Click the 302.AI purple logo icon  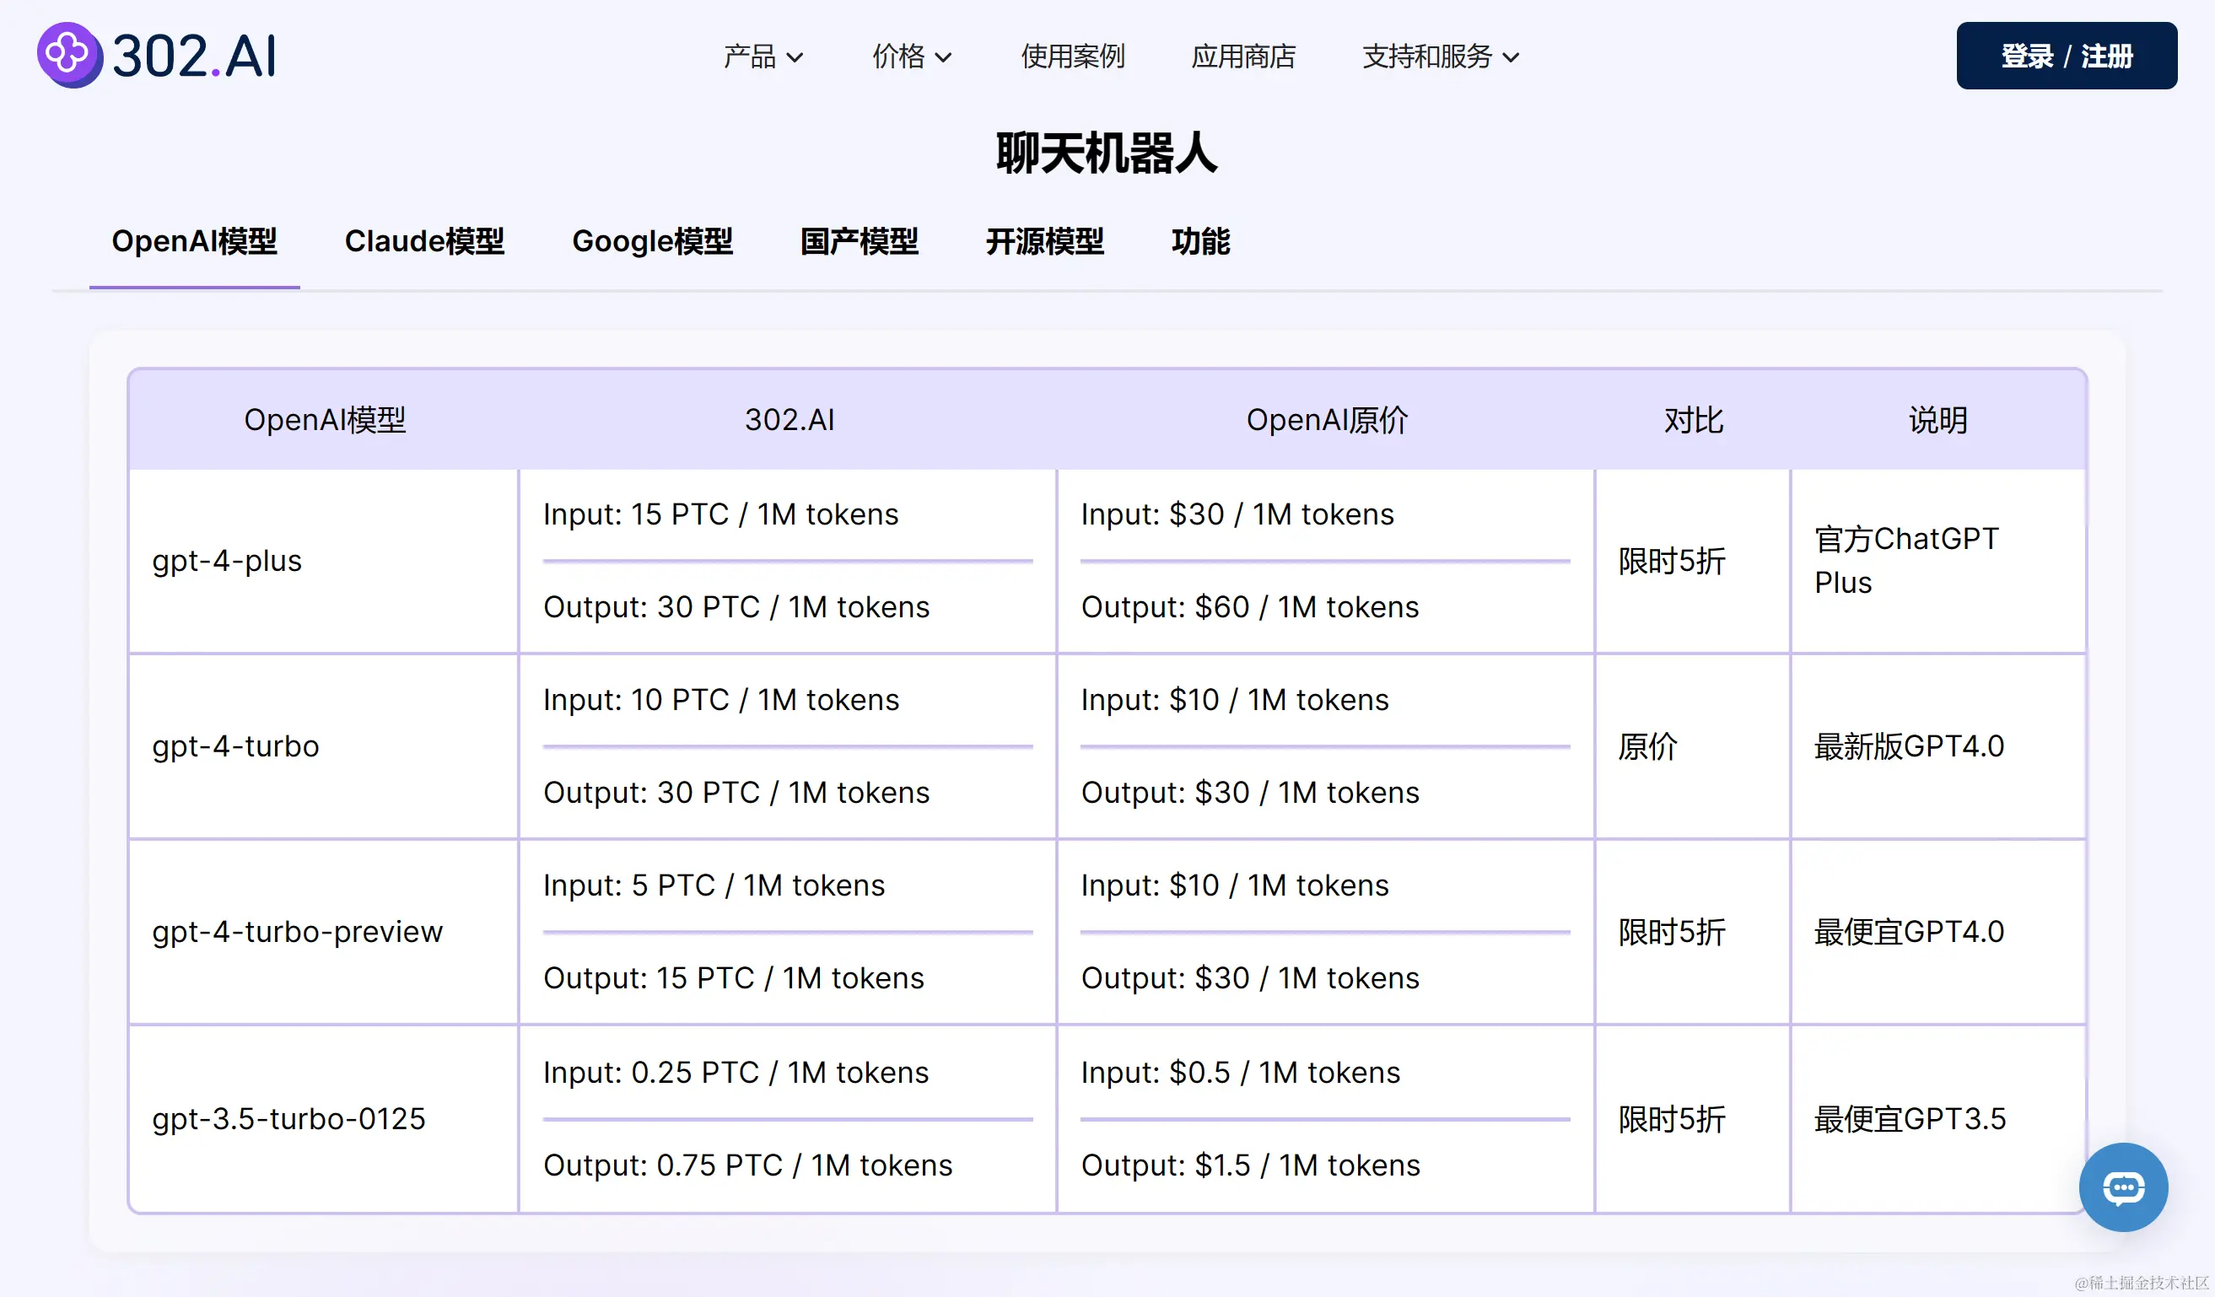[68, 55]
